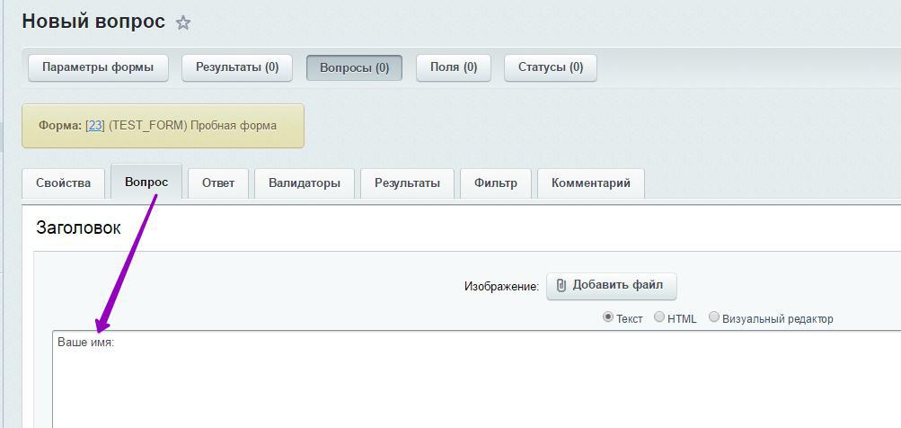This screenshot has width=901, height=428.
Task: Follow the form ID link 23
Action: coord(95,125)
